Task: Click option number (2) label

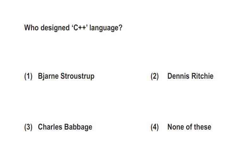Action: pos(155,76)
